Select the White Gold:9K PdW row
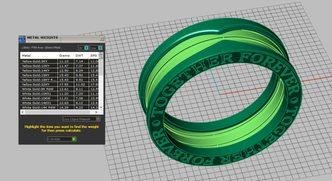332x181 pixels. point(39,89)
